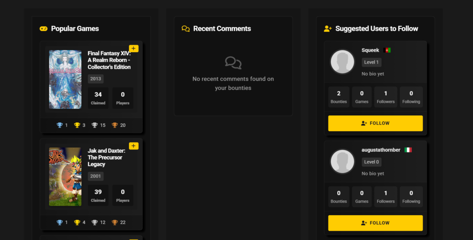The height and width of the screenshot is (240, 473).
Task: Click Squeek's country flag icon
Action: point(387,50)
